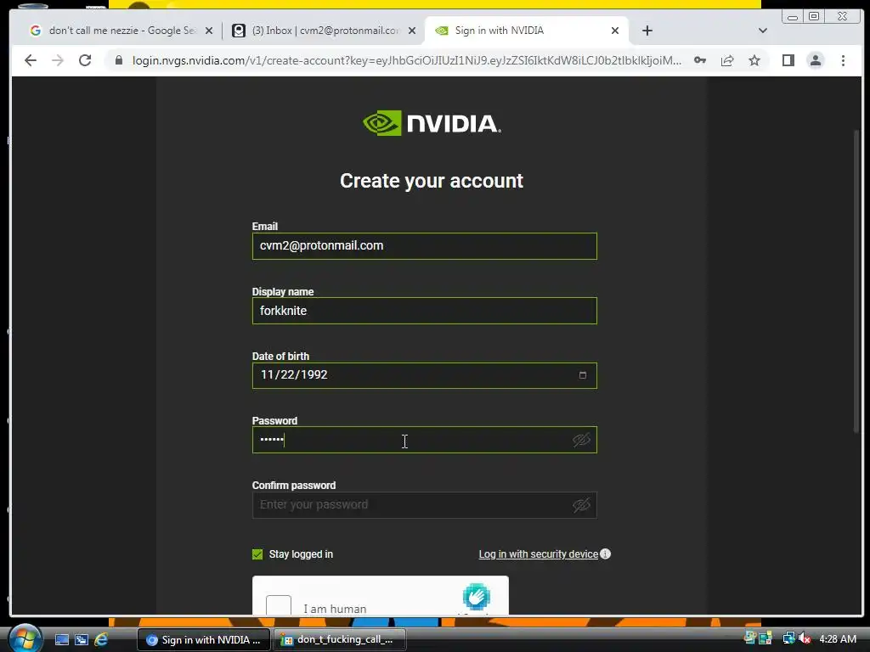The height and width of the screenshot is (652, 870).
Task: Close the Sign in with NVIDIA tab
Action: (615, 31)
